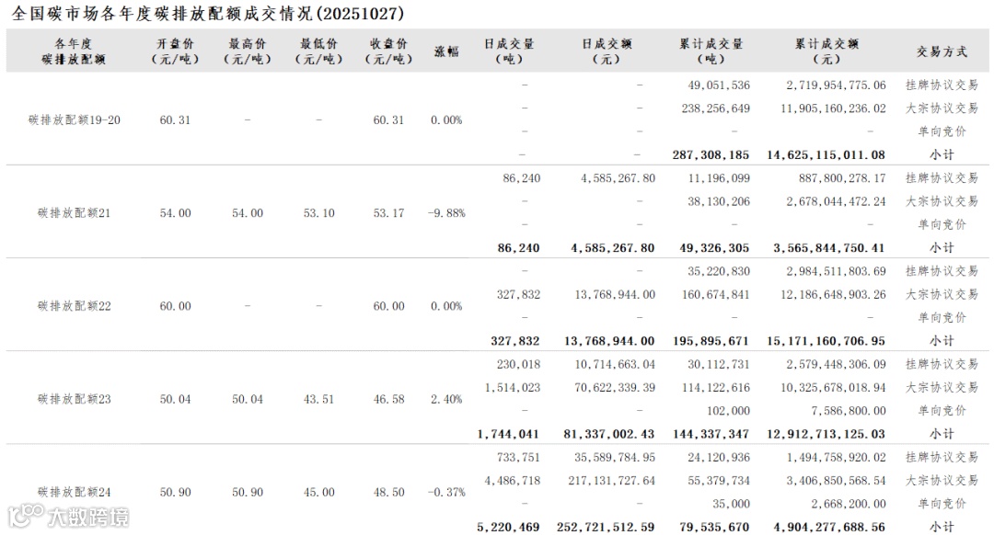Screen dimensions: 994x535
Task: Click the 日成交量 column header
Action: pos(509,51)
